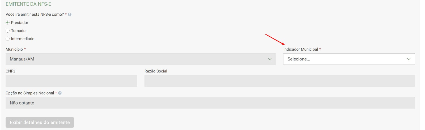Click the Indicador Municipal field label

[x=300, y=49]
